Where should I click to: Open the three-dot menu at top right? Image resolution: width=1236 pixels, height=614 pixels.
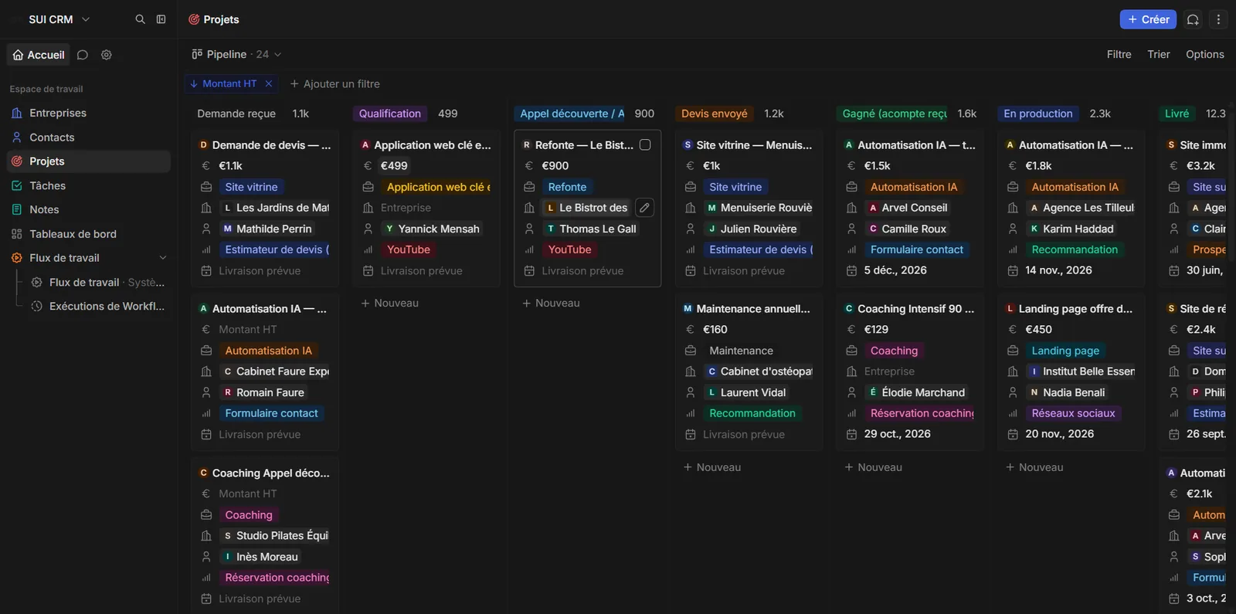(1218, 19)
